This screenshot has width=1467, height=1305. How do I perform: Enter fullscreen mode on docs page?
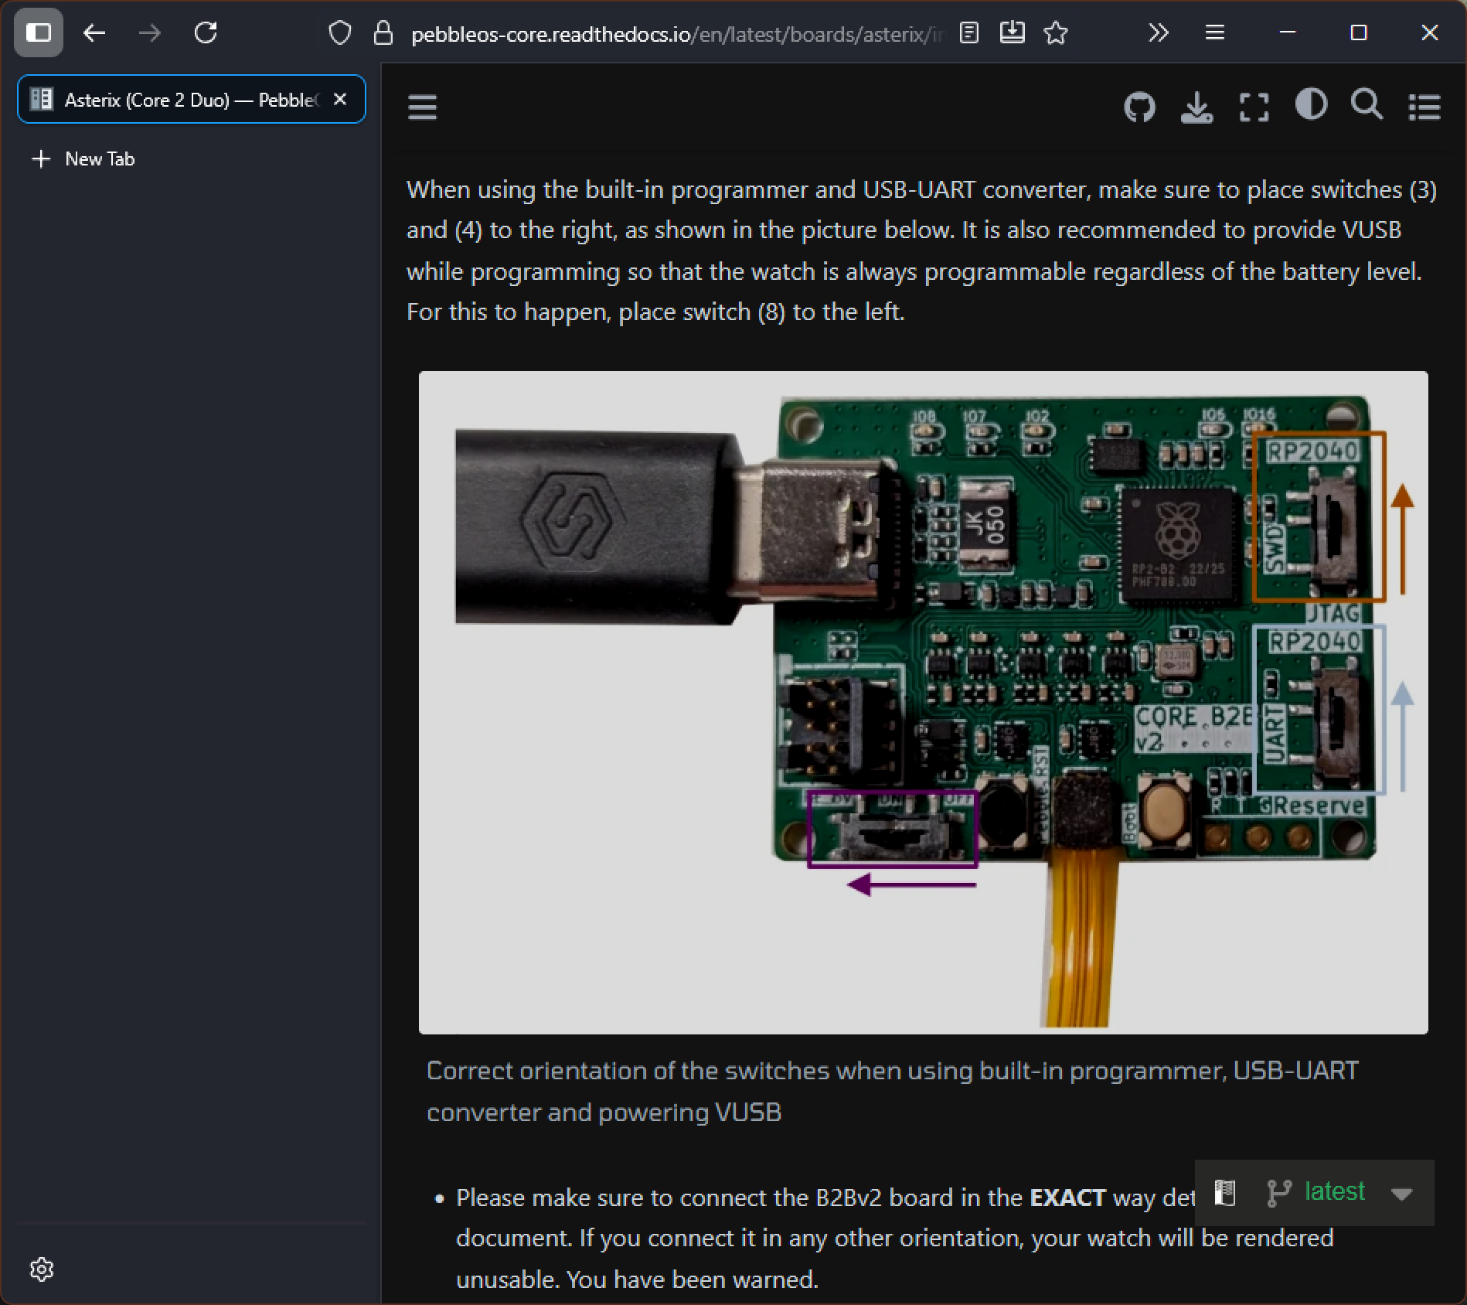click(x=1254, y=107)
